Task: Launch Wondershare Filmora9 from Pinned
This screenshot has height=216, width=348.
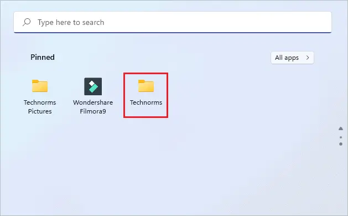Action: pos(93,96)
